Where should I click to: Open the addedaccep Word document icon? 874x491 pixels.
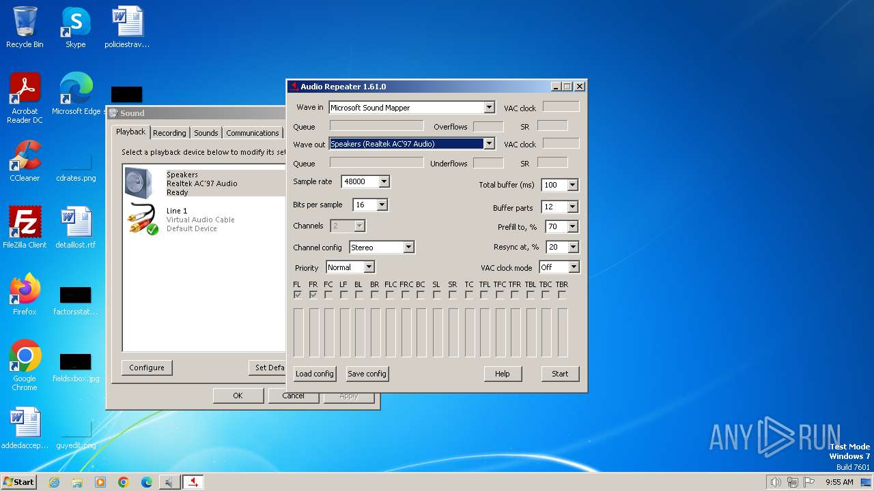25,428
